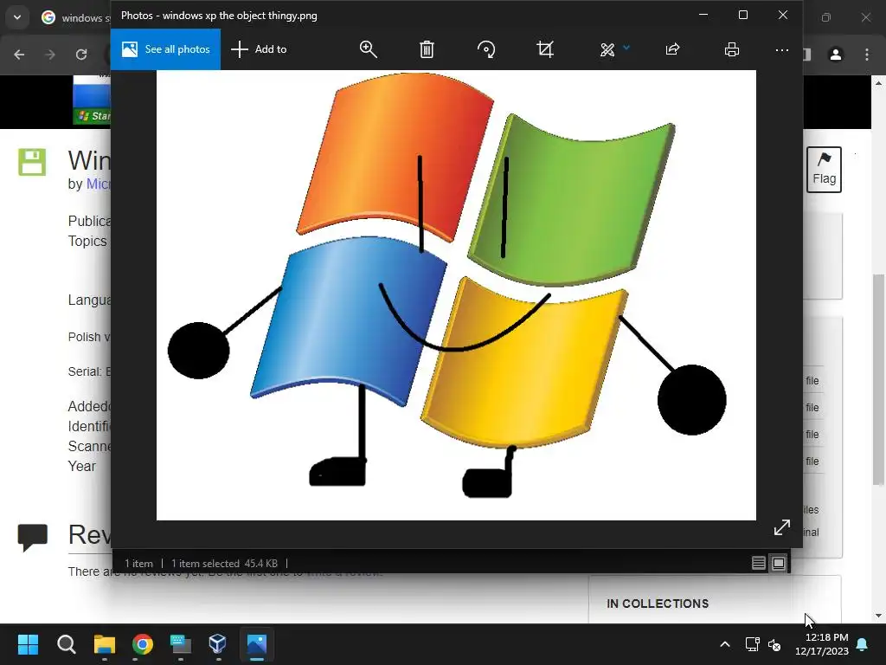Open the clock showing 12:18 PM
The image size is (886, 665).
pyautogui.click(x=822, y=644)
